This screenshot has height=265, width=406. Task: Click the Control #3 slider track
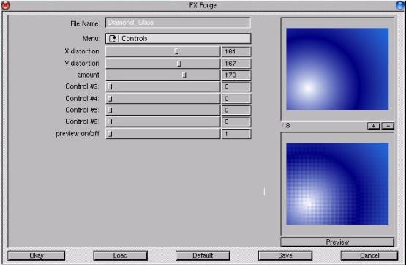pyautogui.click(x=163, y=86)
